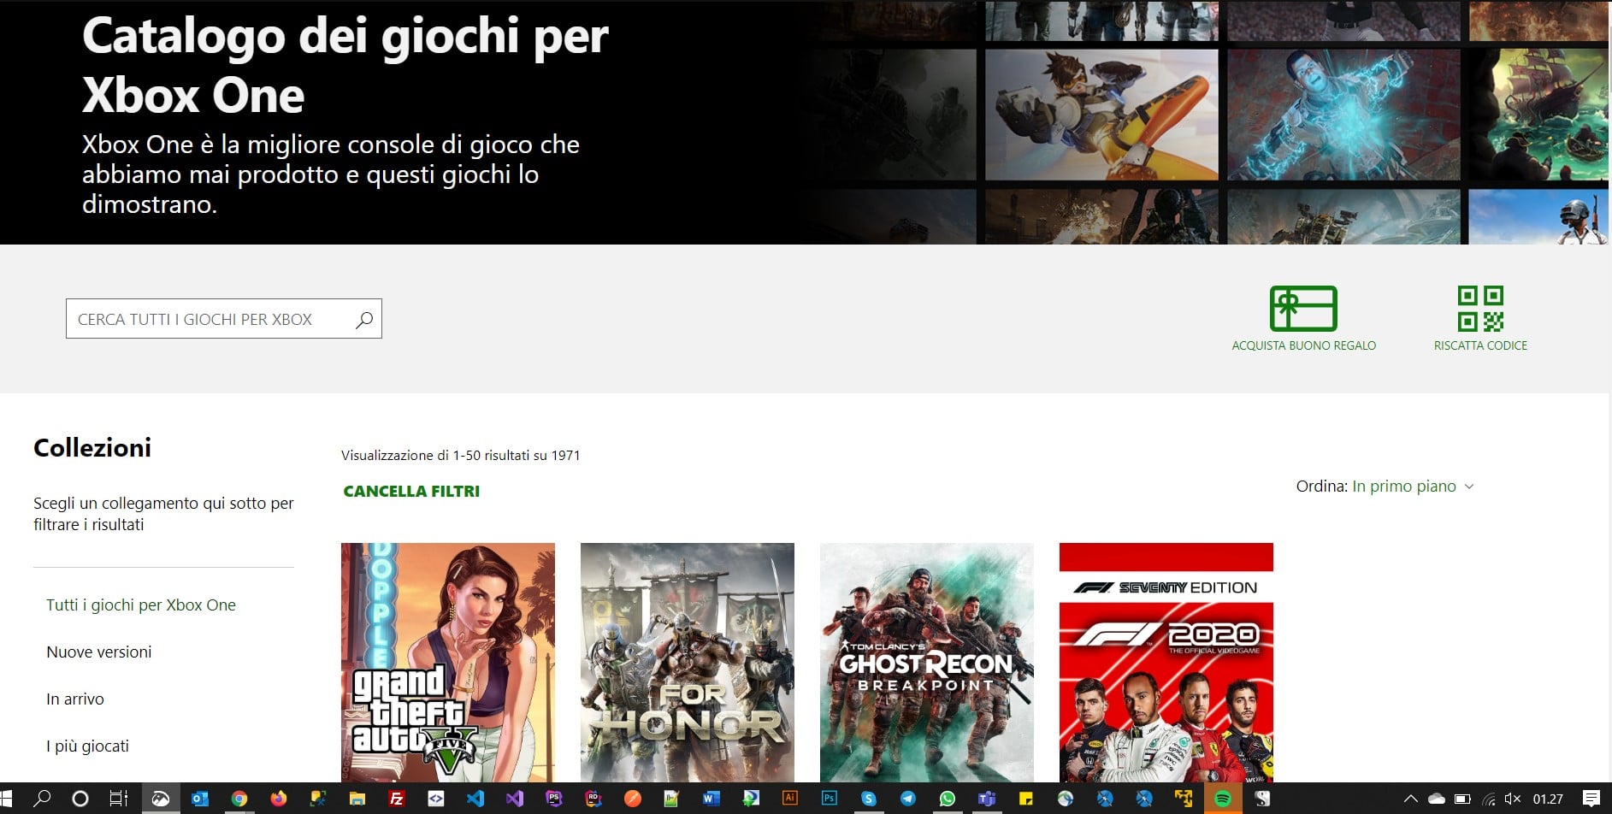Image resolution: width=1612 pixels, height=814 pixels.
Task: Click the ACQUISTA BUONO REGALO link
Action: (x=1303, y=345)
